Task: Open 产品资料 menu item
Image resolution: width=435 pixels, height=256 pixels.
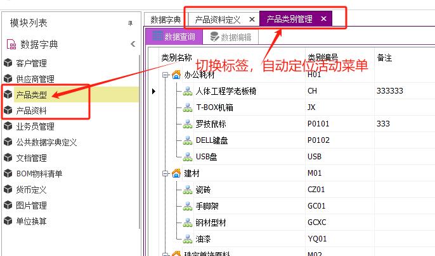Action: pyautogui.click(x=31, y=111)
